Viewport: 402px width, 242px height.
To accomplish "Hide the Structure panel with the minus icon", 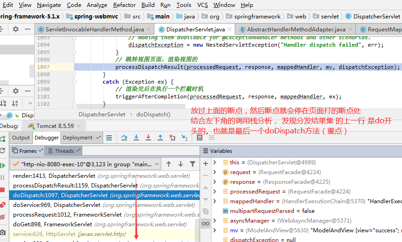I will click(28, 91).
